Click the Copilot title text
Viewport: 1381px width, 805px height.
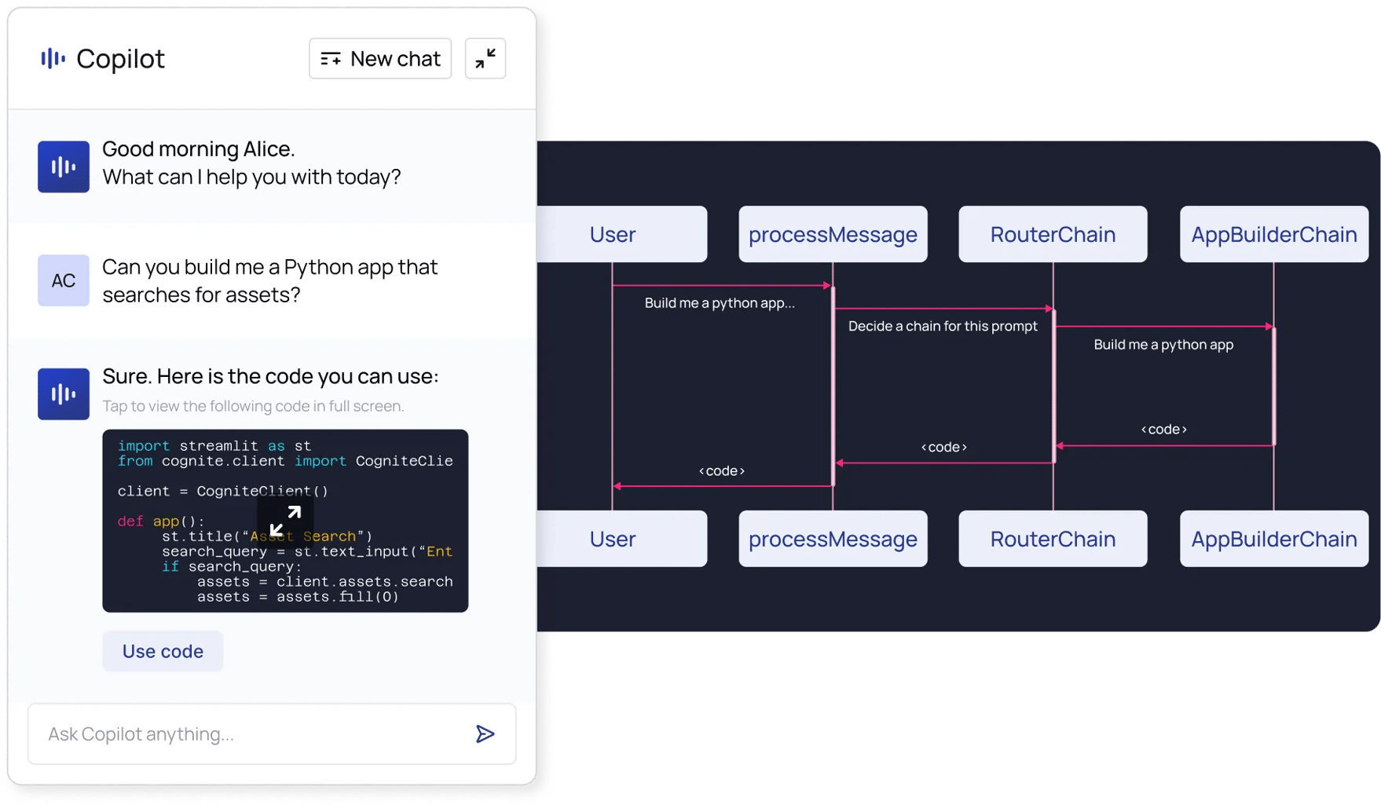coord(120,59)
